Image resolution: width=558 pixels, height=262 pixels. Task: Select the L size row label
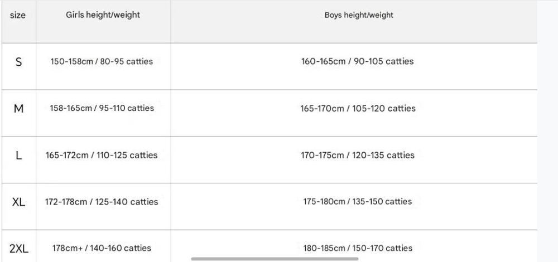point(18,156)
